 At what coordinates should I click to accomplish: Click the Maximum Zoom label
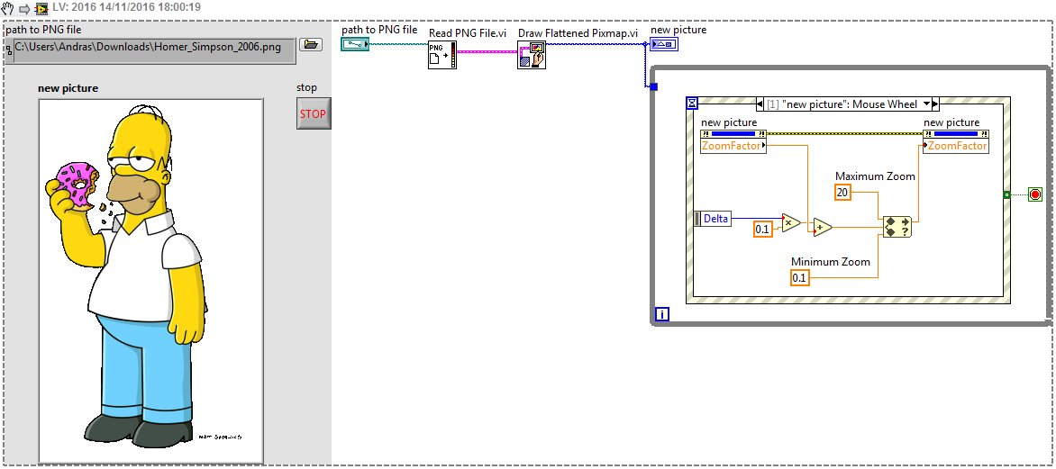(x=875, y=176)
